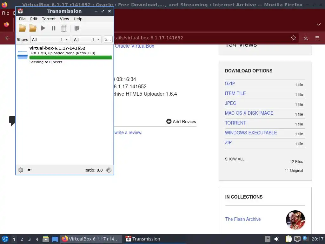The width and height of the screenshot is (325, 244).
Task: Click Ratio: 0.0 status text
Action: [x=93, y=170]
